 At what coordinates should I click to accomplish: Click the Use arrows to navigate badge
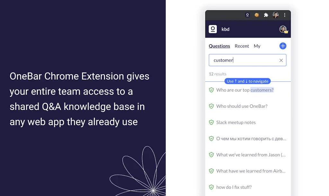[247, 81]
